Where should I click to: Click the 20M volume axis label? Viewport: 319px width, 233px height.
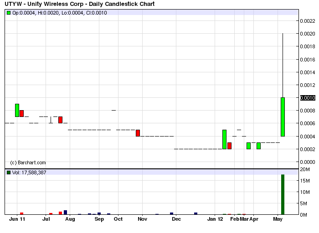(305, 169)
